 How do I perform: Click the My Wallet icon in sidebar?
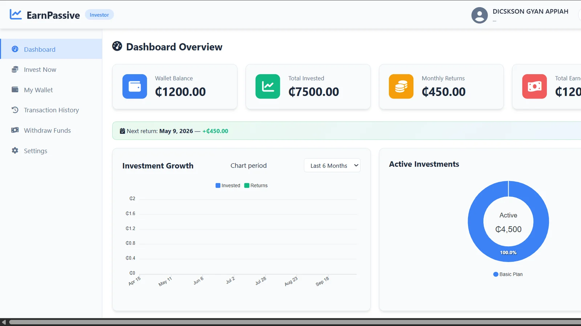(x=15, y=89)
